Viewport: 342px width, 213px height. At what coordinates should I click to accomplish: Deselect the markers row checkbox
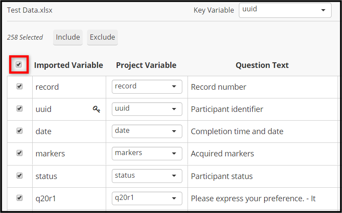click(x=20, y=153)
